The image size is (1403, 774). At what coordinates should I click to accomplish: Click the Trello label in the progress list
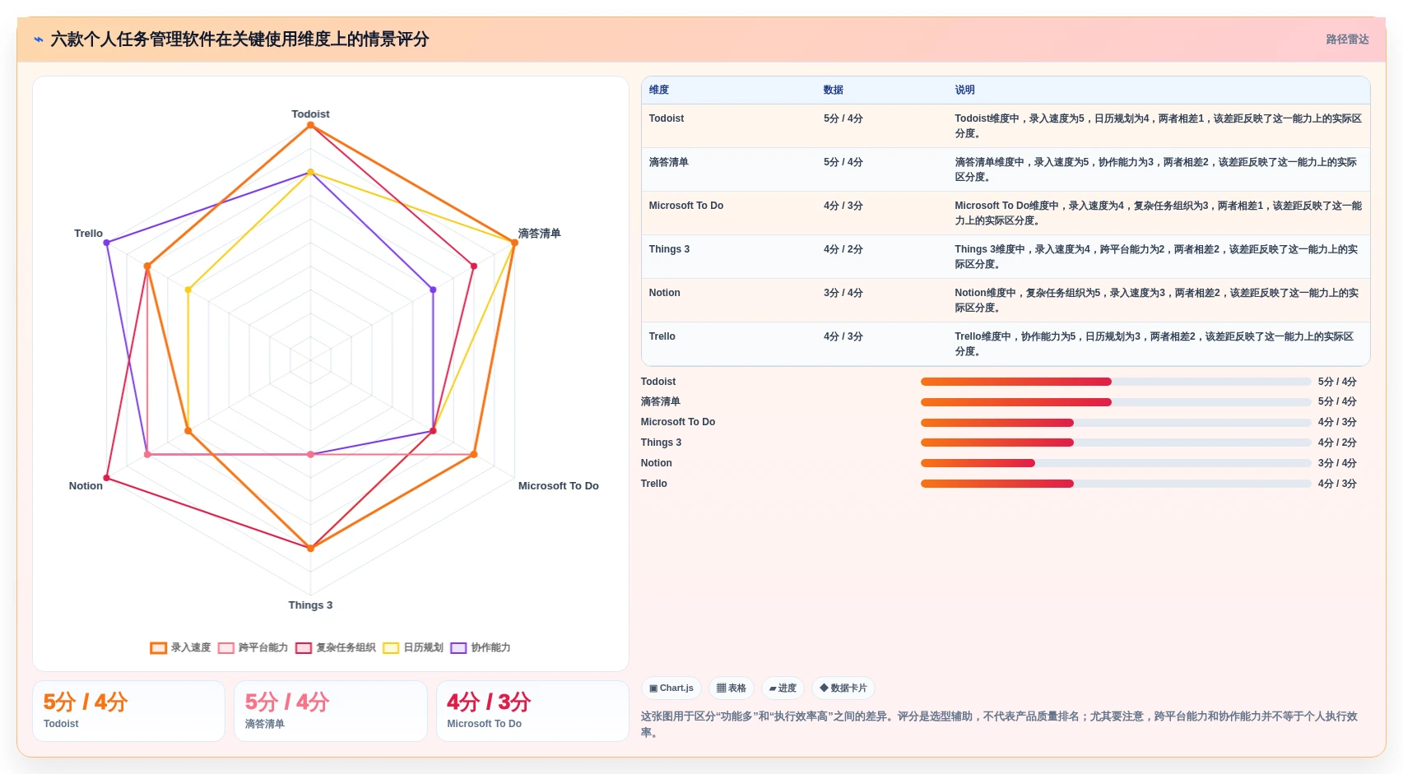(x=654, y=484)
